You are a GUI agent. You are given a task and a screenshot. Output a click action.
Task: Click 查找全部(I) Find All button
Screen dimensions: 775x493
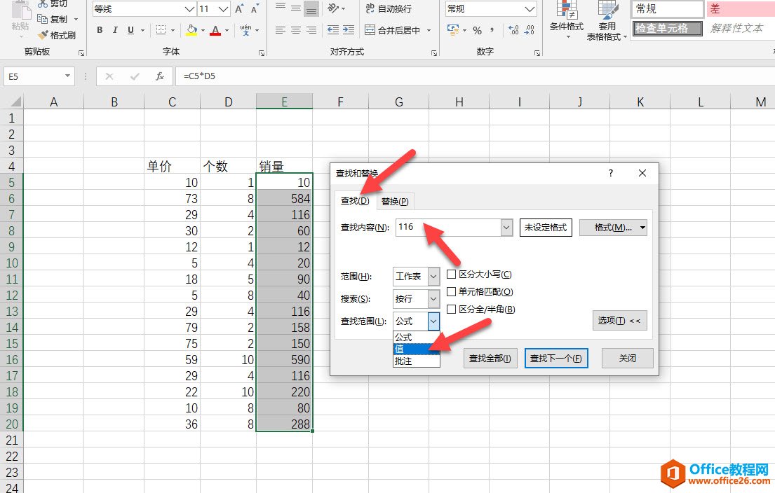click(x=490, y=359)
